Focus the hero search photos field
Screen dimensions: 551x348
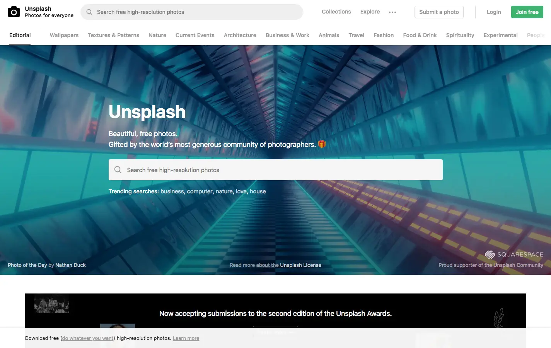[x=276, y=170]
